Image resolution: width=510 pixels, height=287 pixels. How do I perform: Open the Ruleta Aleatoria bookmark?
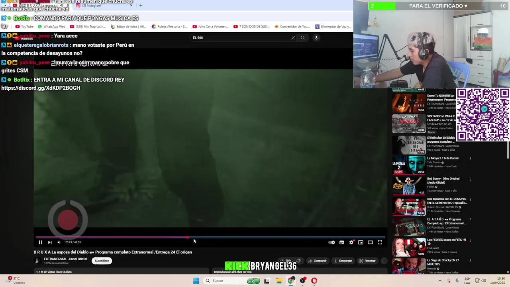[169, 27]
